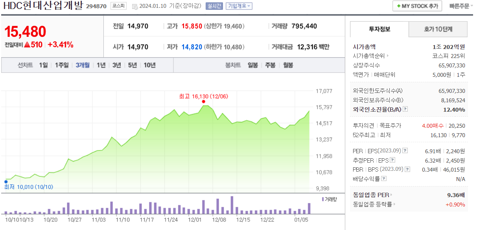Click the 4.00매수 opinion value
The image size is (477, 230).
tap(433, 125)
